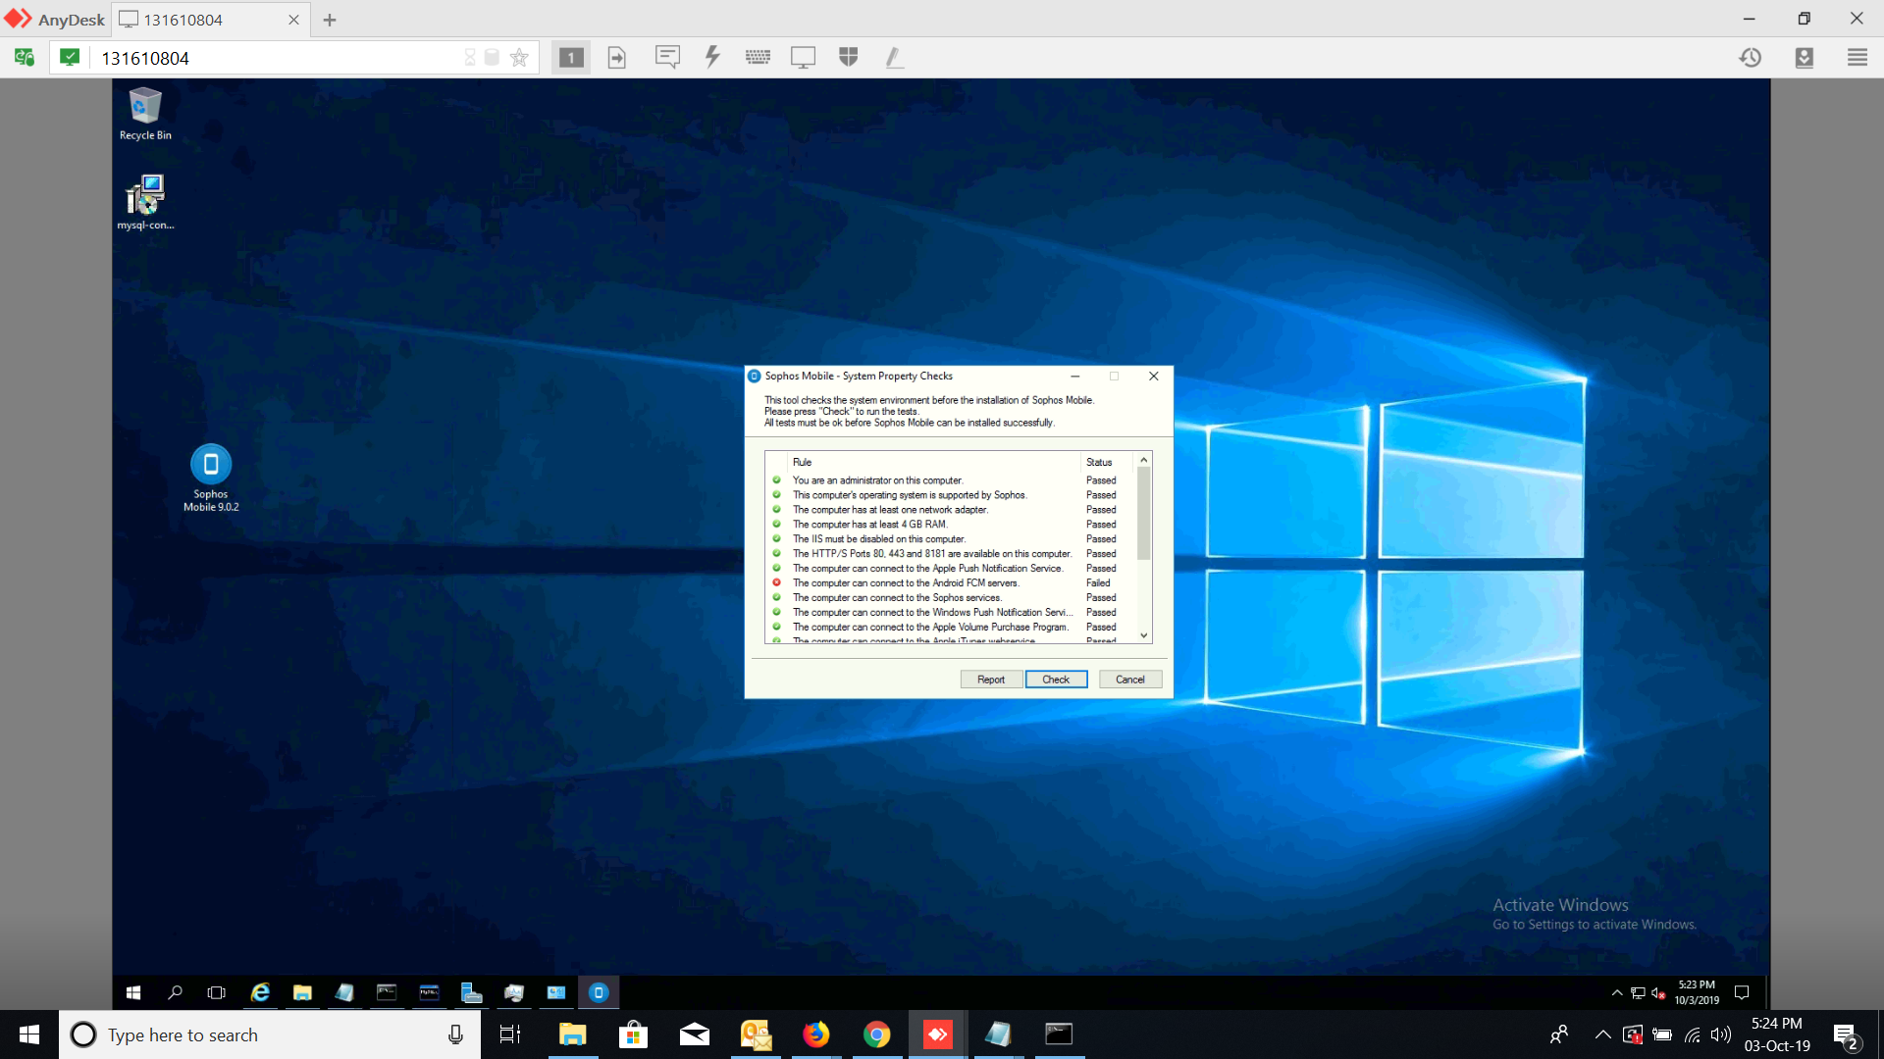Open local volume speaker icon
This screenshot has width=1884, height=1059.
(1721, 1034)
